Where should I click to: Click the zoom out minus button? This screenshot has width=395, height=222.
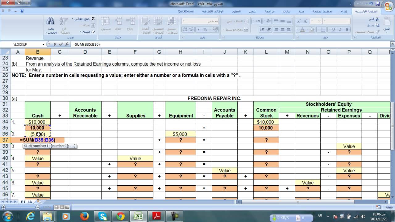[x=38, y=207]
